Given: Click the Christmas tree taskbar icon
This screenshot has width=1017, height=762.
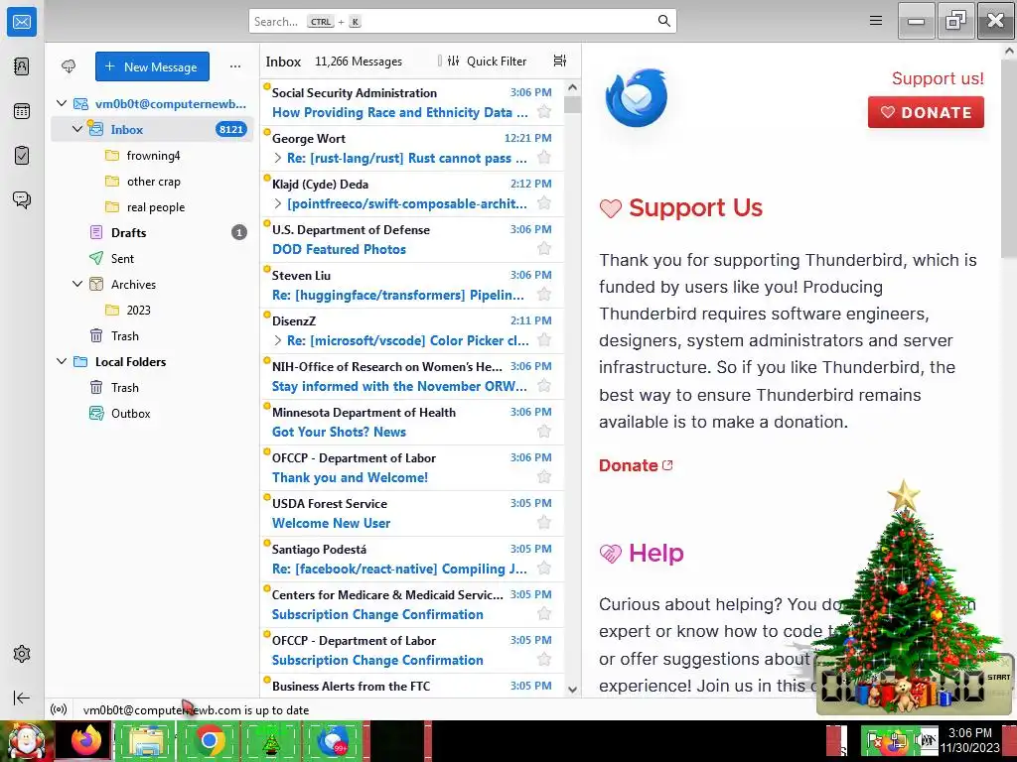Looking at the screenshot, I should (271, 740).
